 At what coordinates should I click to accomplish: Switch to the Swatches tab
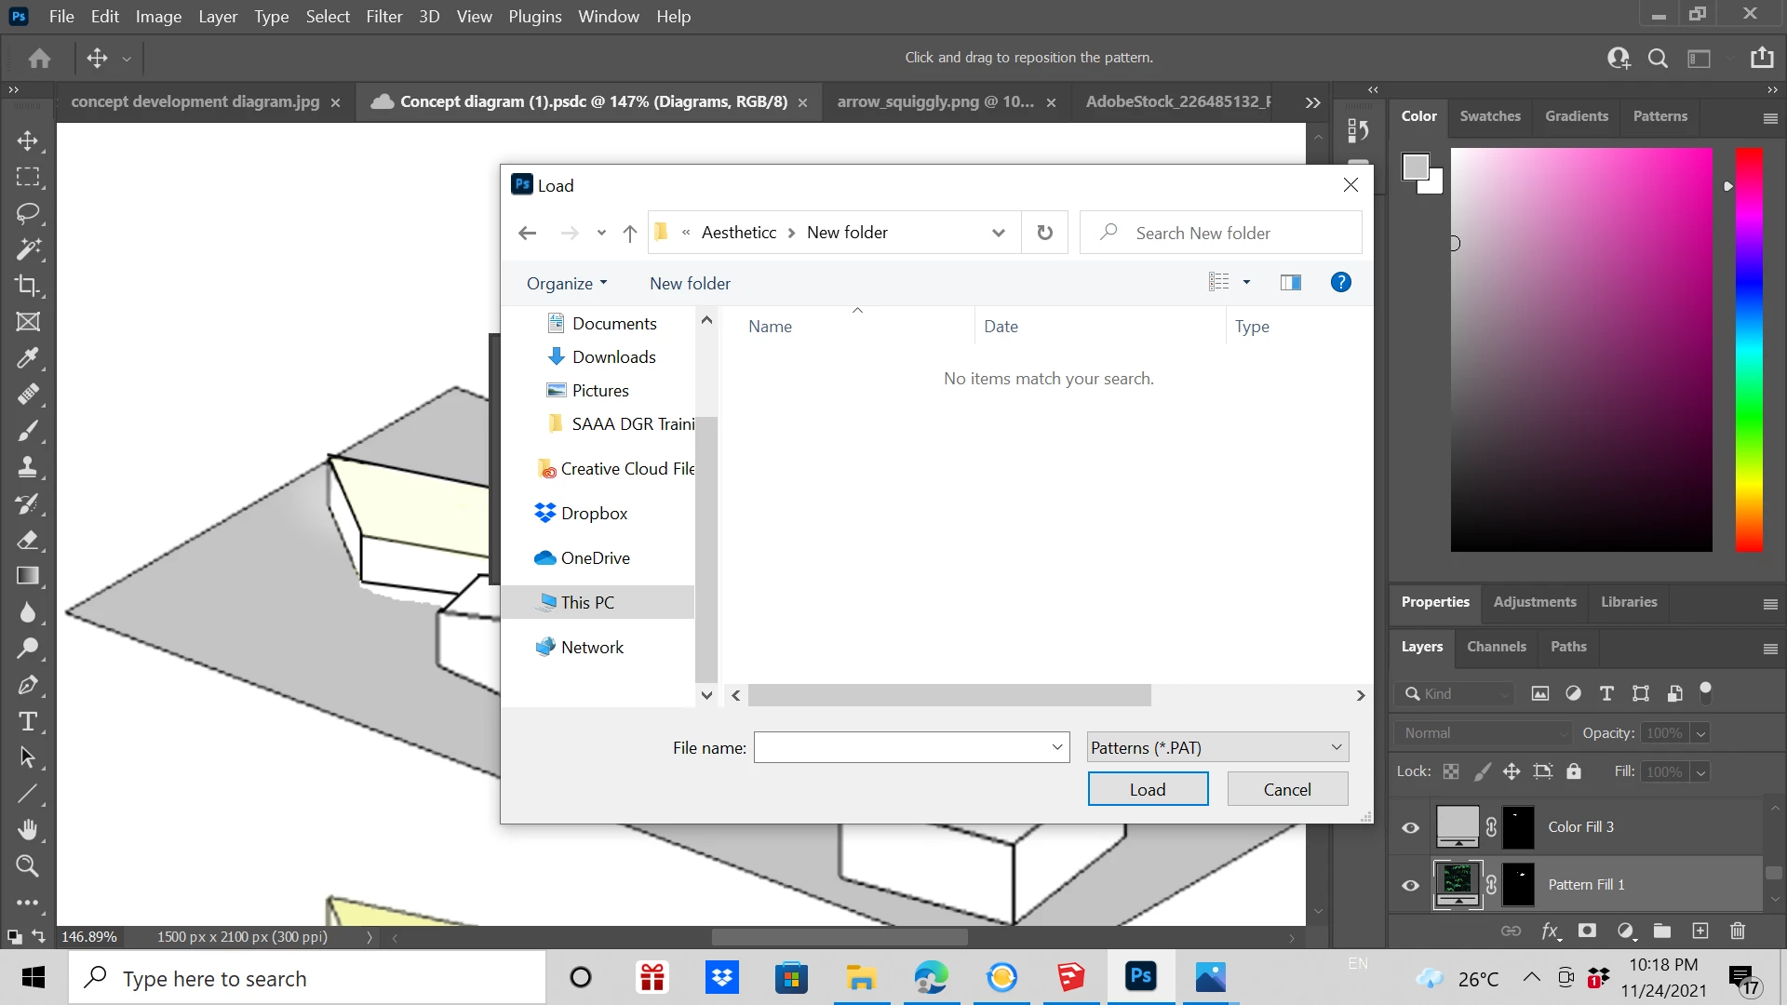[1489, 116]
